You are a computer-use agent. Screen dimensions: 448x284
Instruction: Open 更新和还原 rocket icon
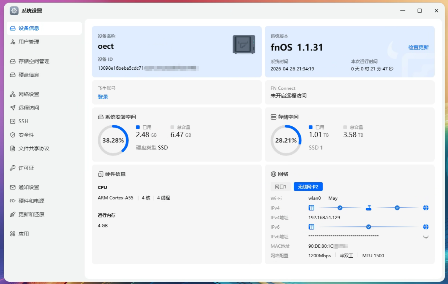[12, 214]
